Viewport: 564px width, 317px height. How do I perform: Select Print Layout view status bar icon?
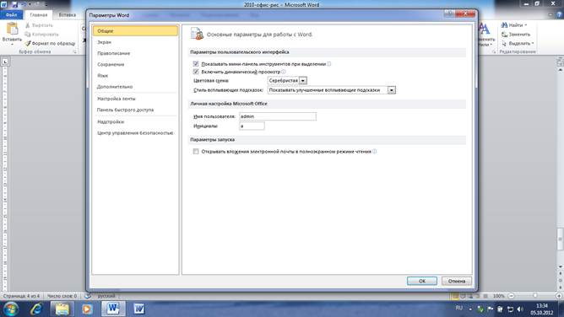click(x=455, y=296)
